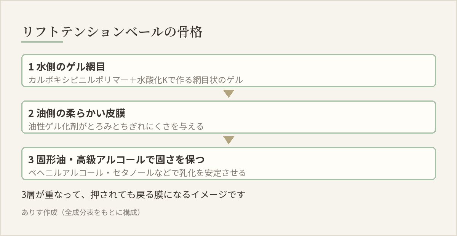Click the first down arrow triangle
The width and height of the screenshot is (457, 236).
[x=228, y=94]
